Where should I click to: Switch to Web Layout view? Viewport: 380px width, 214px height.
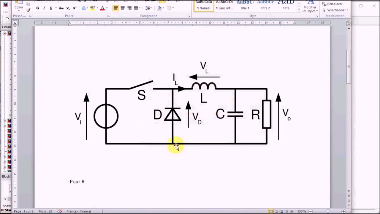click(x=282, y=211)
